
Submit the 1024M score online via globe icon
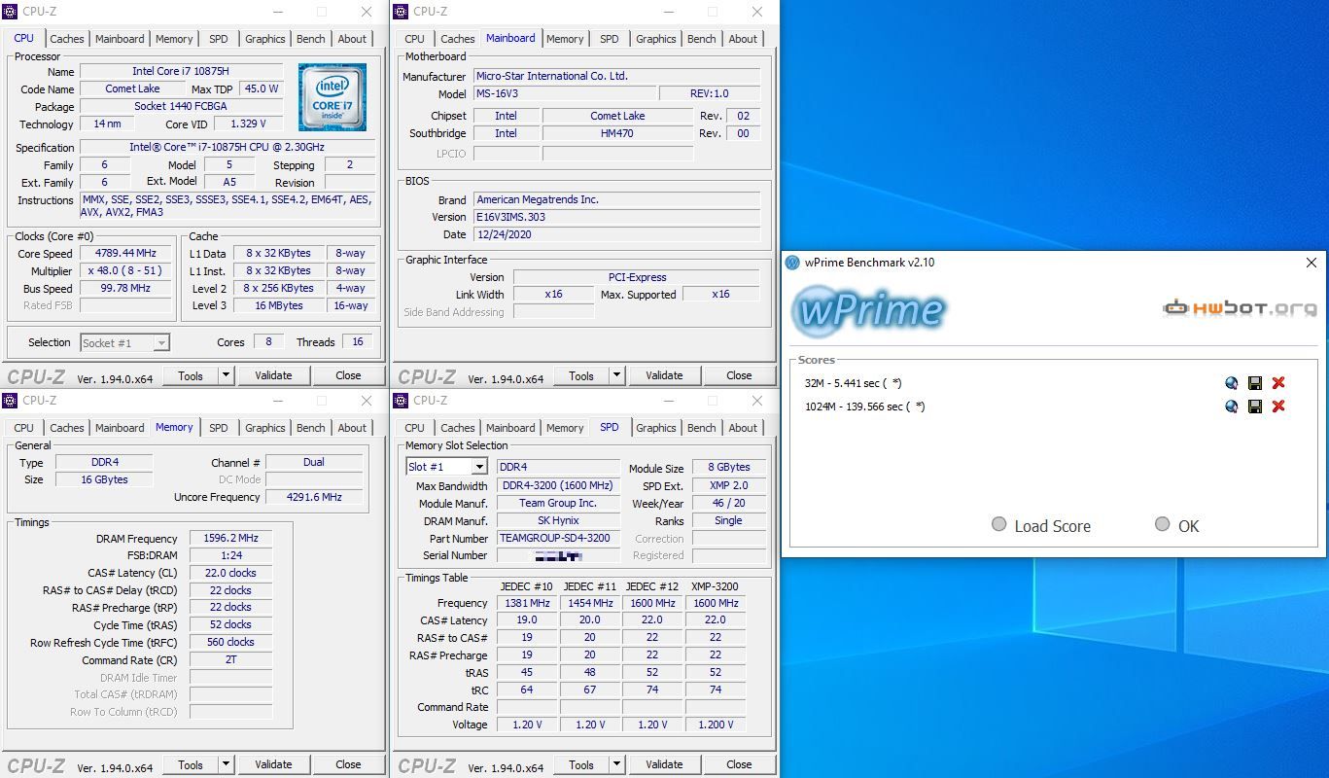coord(1232,407)
